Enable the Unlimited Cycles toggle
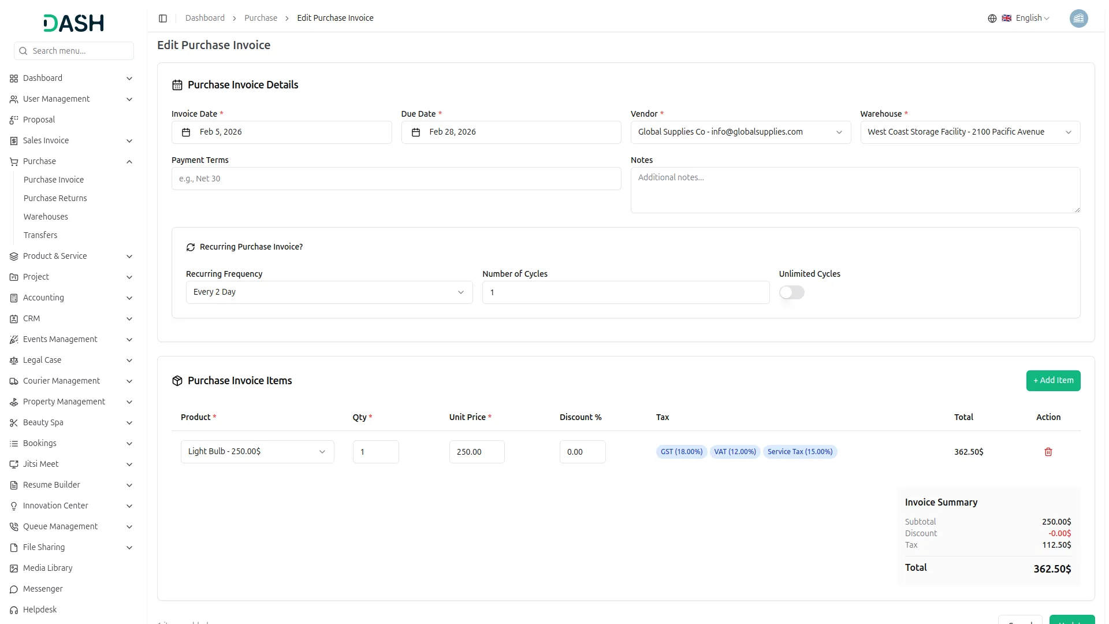The height and width of the screenshot is (624, 1109). (x=791, y=292)
